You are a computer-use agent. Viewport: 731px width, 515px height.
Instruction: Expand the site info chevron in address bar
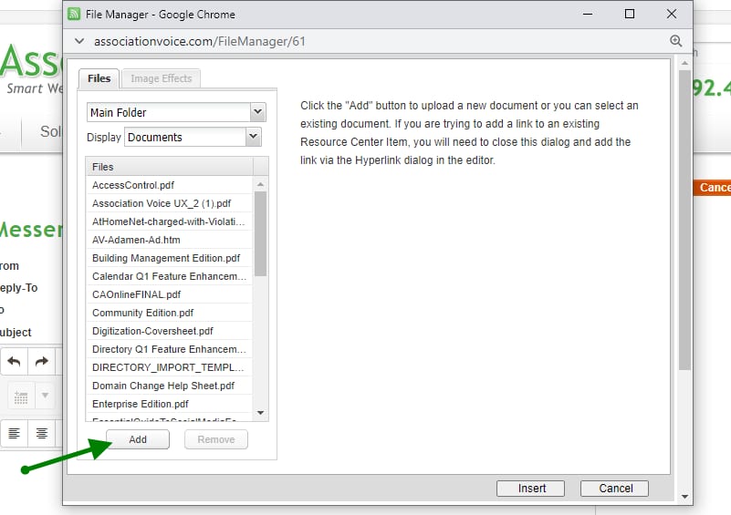pos(79,41)
